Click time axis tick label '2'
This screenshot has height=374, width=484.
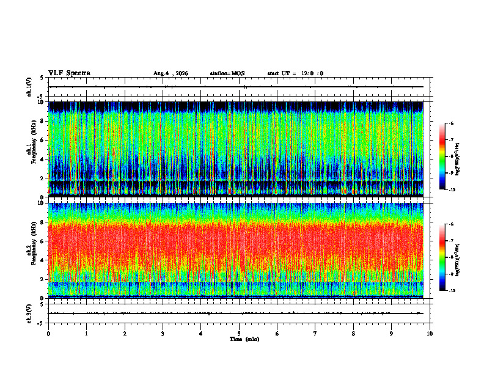click(x=125, y=334)
